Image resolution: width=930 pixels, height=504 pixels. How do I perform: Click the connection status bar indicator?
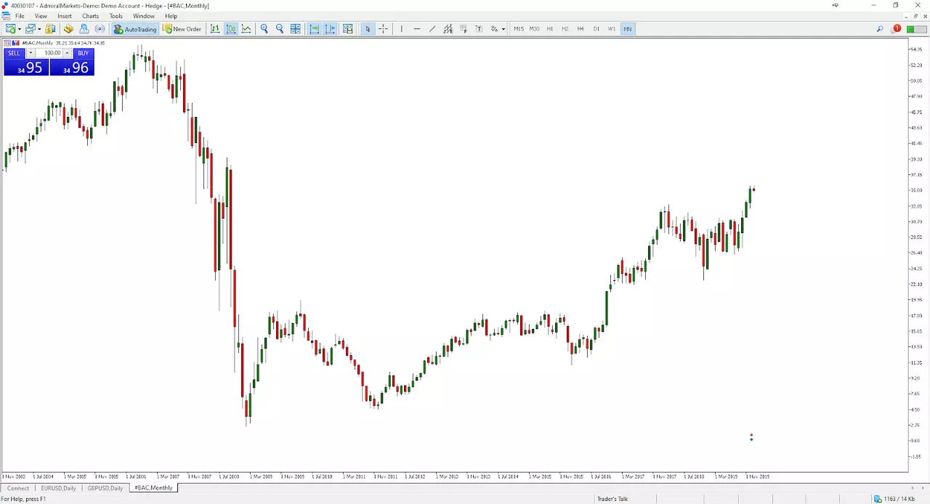click(x=894, y=499)
